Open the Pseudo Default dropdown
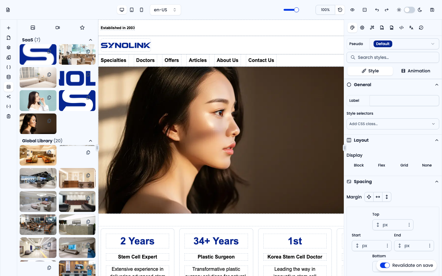This screenshot has height=276, width=442. click(x=404, y=44)
